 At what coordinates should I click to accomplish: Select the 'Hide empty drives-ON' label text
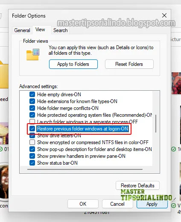pyautogui.click(x=59, y=95)
